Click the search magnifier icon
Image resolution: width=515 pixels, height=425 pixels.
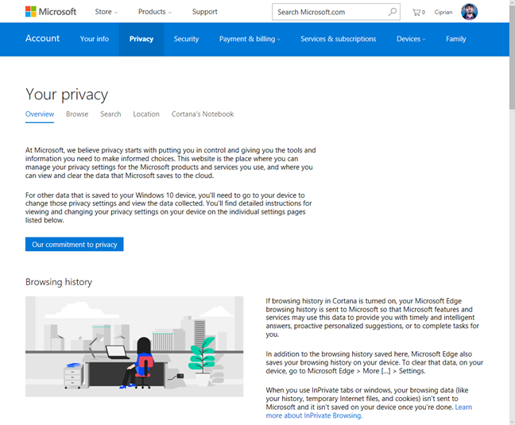[392, 12]
